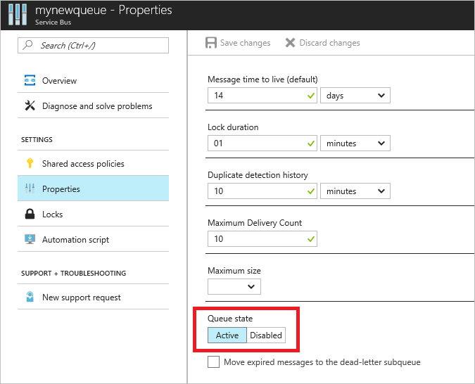Click Maximum Delivery Count value field
475x384 pixels.
click(x=262, y=239)
